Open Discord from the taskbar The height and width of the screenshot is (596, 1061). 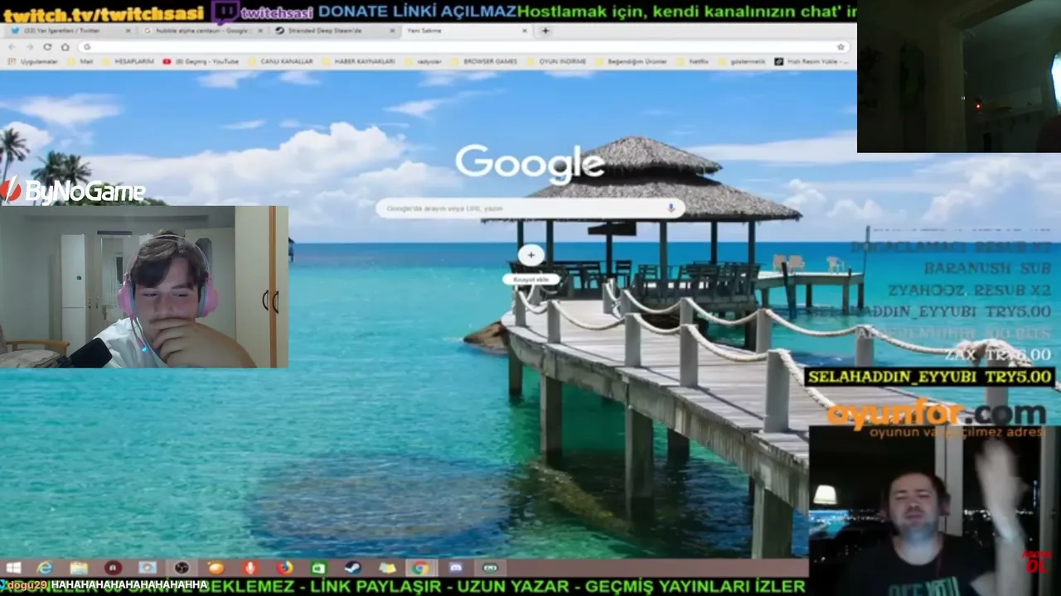pos(455,568)
